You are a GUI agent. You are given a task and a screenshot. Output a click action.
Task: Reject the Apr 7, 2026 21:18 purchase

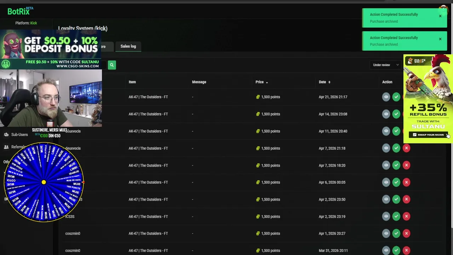(406, 148)
